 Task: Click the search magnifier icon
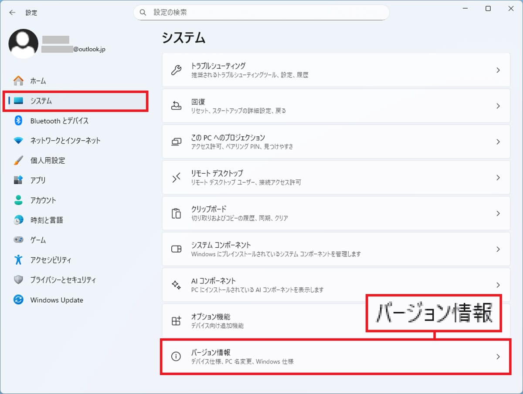(x=143, y=13)
